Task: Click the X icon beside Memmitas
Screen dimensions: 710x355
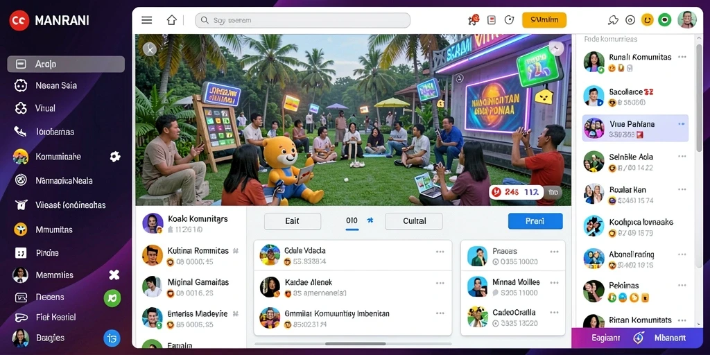Action: (x=114, y=275)
